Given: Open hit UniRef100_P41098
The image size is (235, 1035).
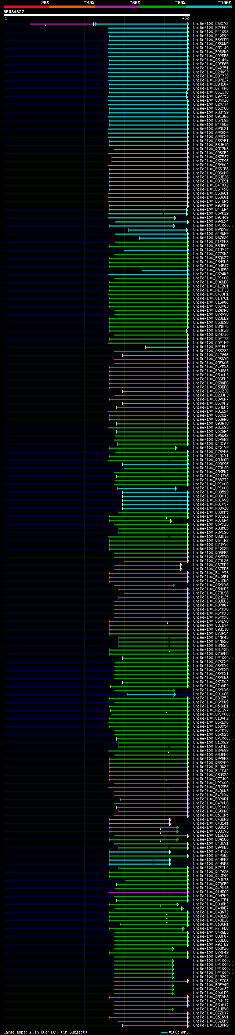Looking at the screenshot, I should (211, 32).
